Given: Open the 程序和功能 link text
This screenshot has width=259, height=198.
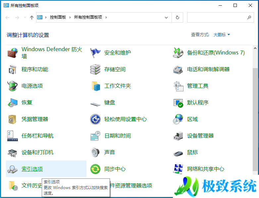Looking at the screenshot, I should pyautogui.click(x=35, y=69).
